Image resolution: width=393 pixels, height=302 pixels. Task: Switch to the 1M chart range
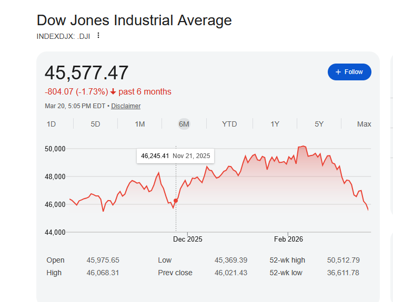coord(139,124)
